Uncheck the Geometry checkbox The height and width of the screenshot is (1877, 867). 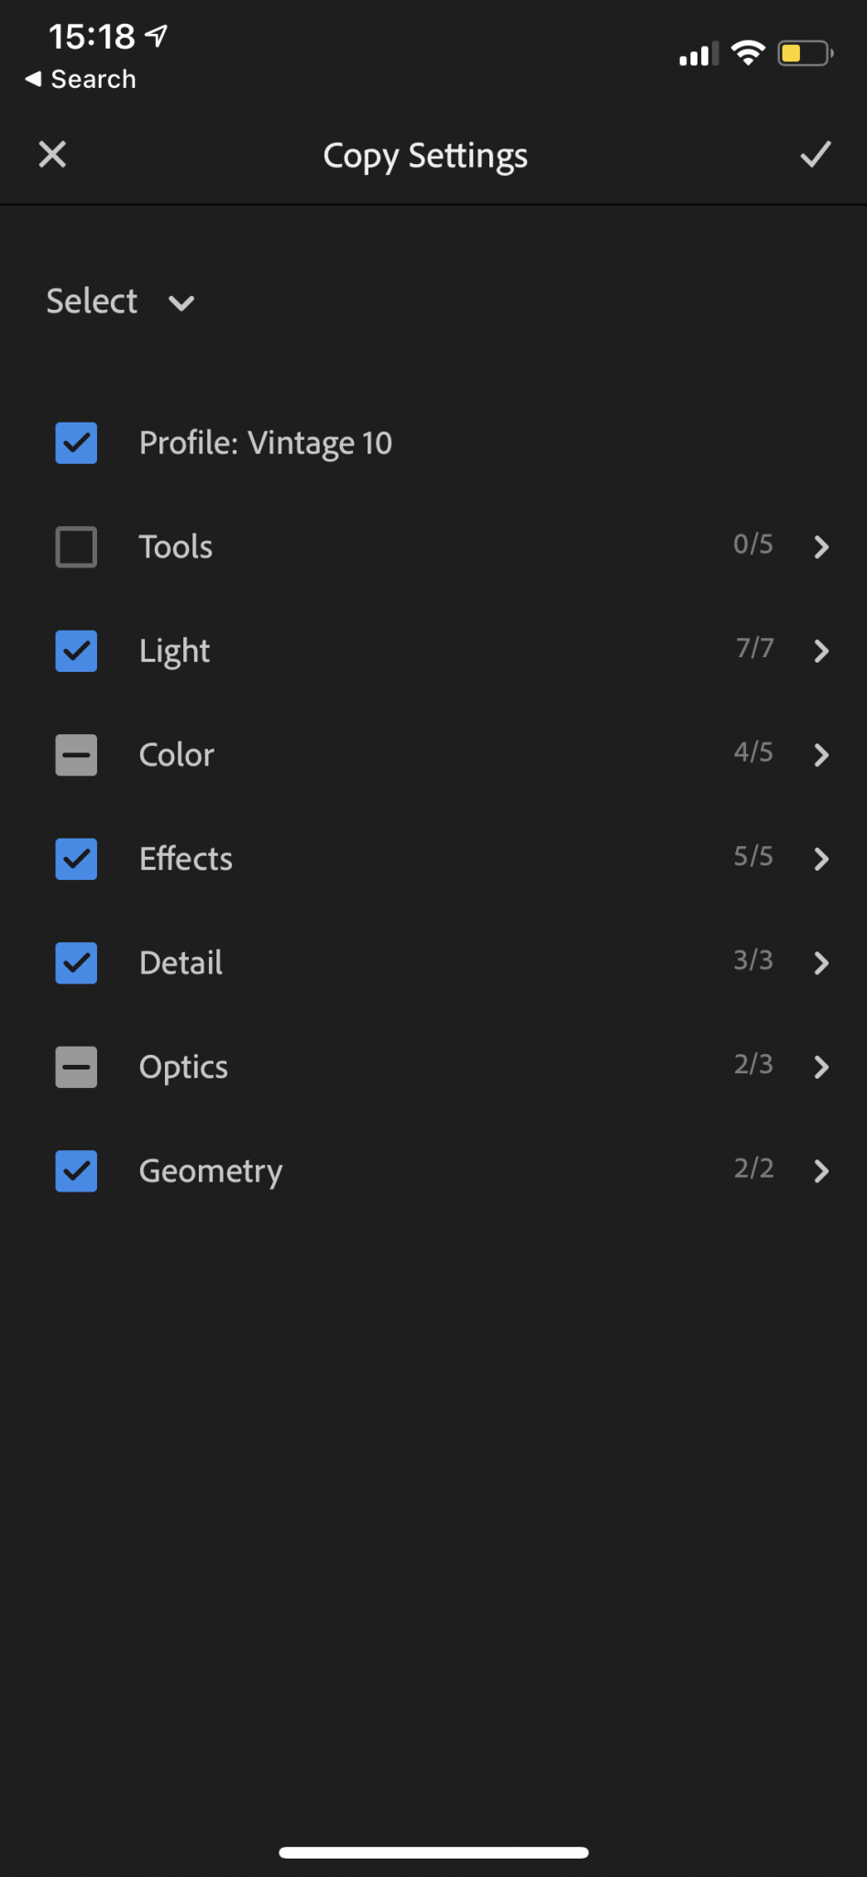pyautogui.click(x=76, y=1171)
